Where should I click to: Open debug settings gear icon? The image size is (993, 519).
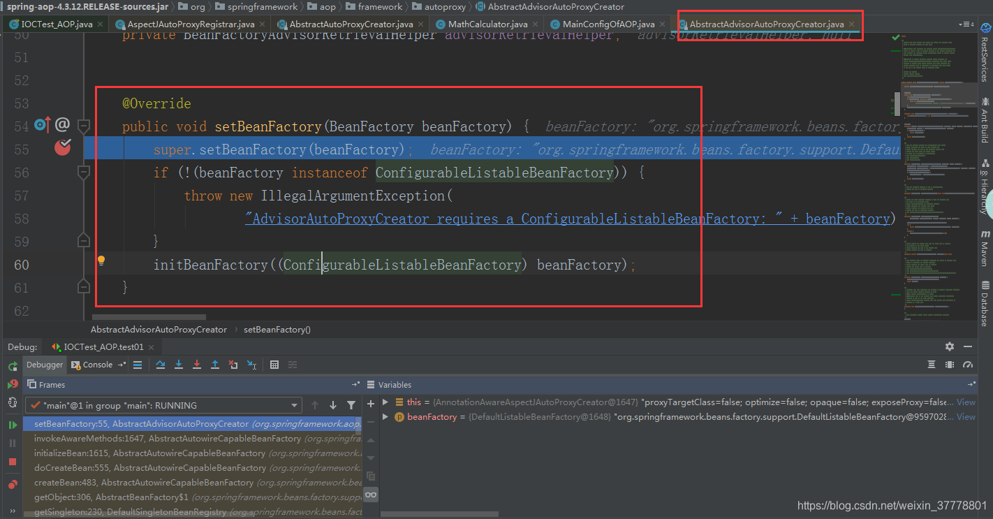[x=950, y=346]
